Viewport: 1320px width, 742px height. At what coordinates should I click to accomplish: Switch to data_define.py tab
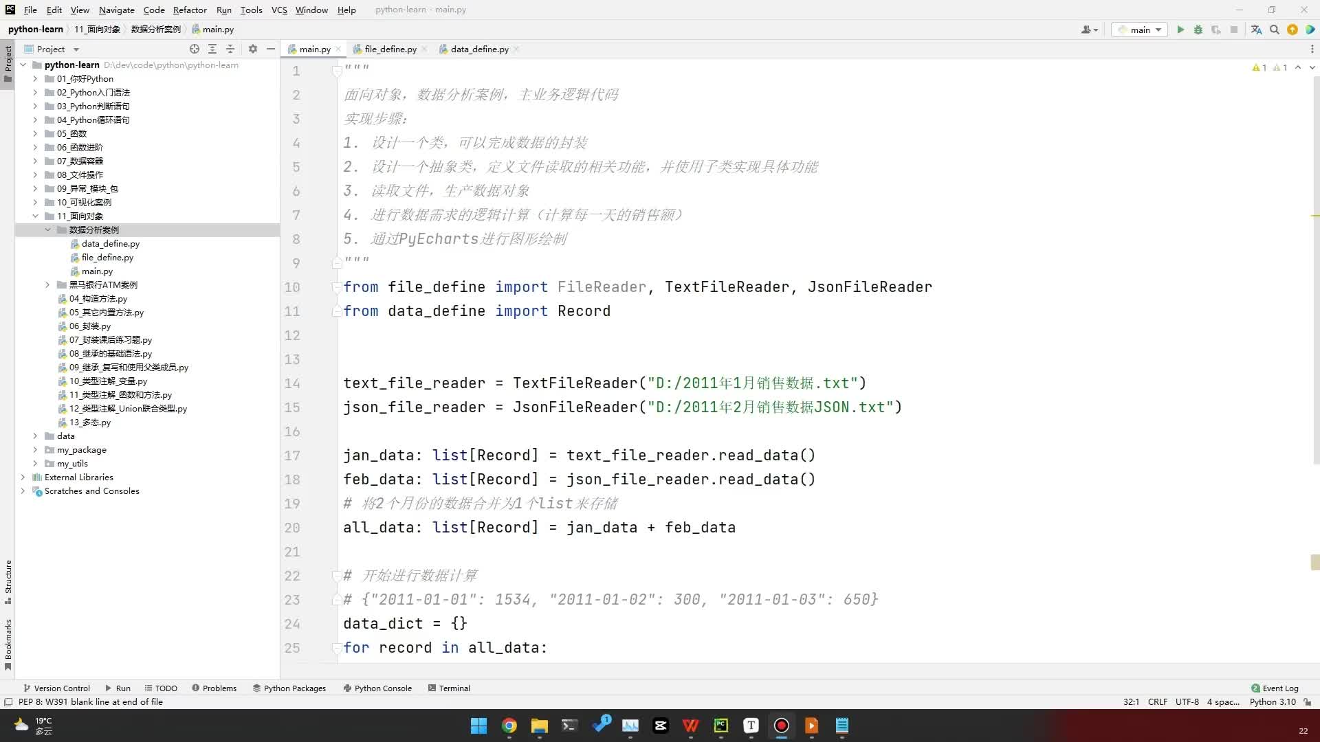479,49
